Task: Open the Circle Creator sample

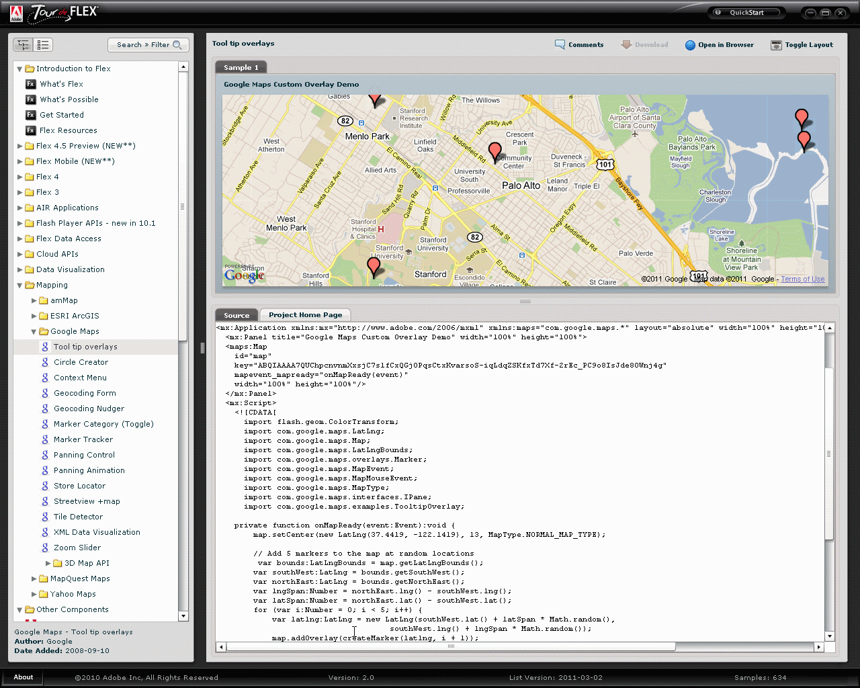Action: (x=81, y=362)
